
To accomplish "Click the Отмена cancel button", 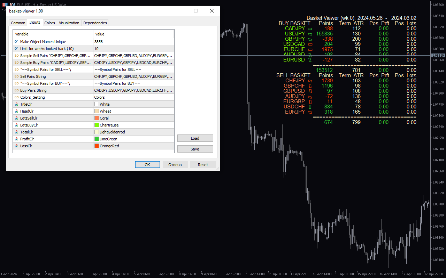I will (x=175, y=165).
